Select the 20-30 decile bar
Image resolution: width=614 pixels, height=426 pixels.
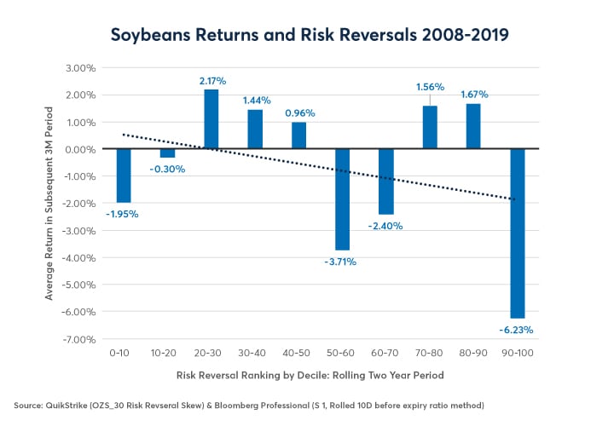(211, 119)
